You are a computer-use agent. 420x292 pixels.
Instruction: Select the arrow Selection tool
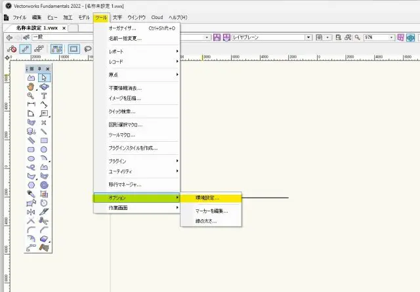point(44,77)
